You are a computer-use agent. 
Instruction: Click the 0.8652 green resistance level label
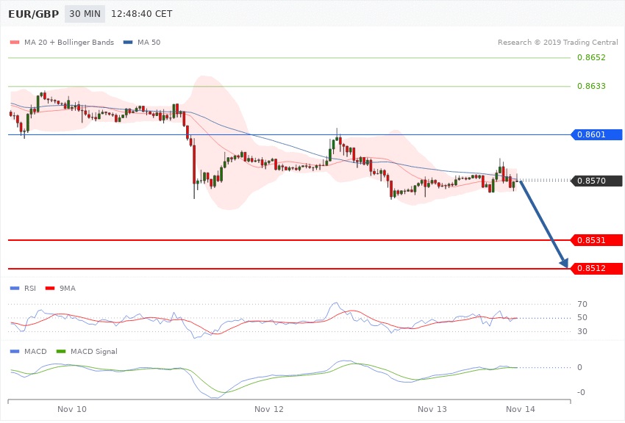(591, 57)
